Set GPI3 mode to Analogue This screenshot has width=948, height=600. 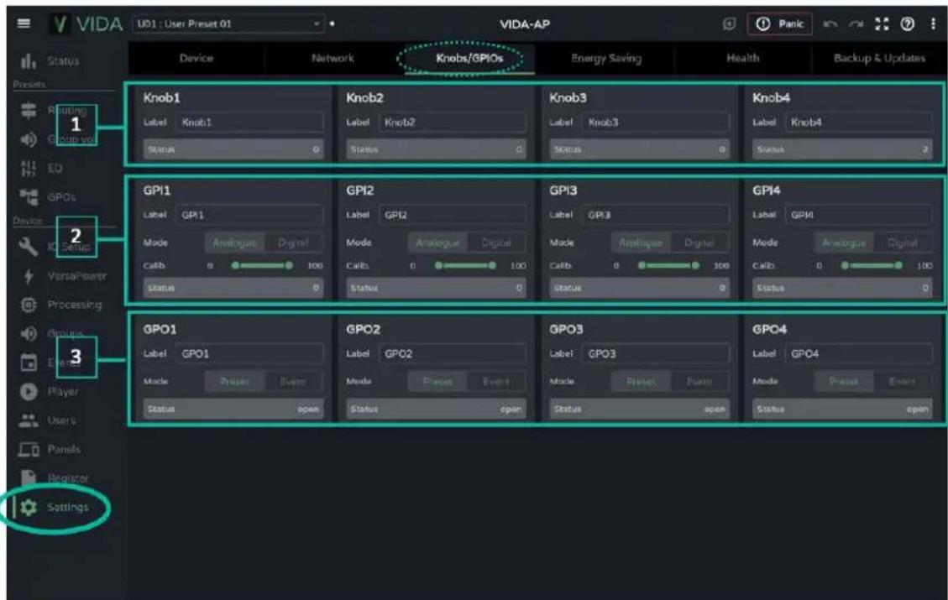(x=641, y=243)
